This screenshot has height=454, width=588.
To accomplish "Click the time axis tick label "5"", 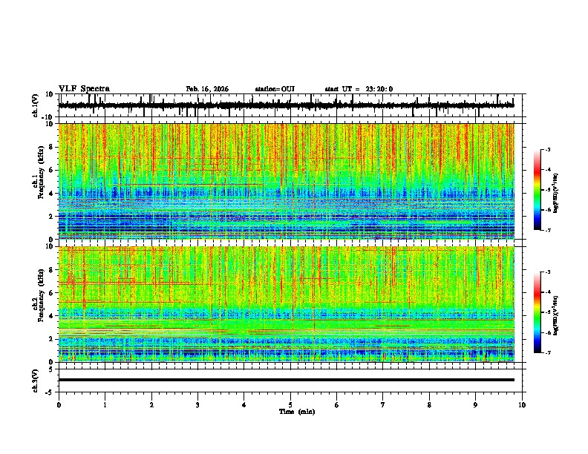I will pyautogui.click(x=290, y=405).
